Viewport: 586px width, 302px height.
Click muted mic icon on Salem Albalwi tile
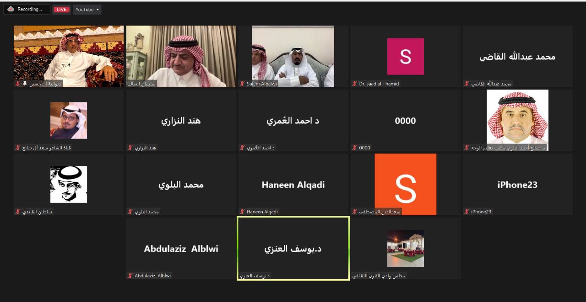coord(242,84)
